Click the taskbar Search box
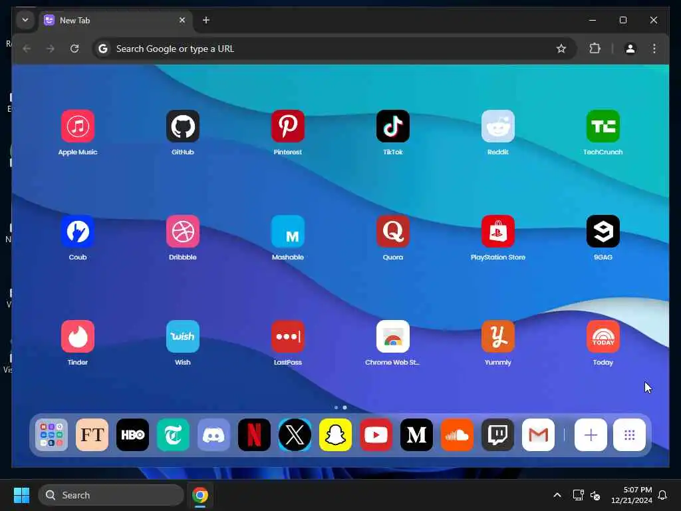The height and width of the screenshot is (511, 681). pos(111,495)
